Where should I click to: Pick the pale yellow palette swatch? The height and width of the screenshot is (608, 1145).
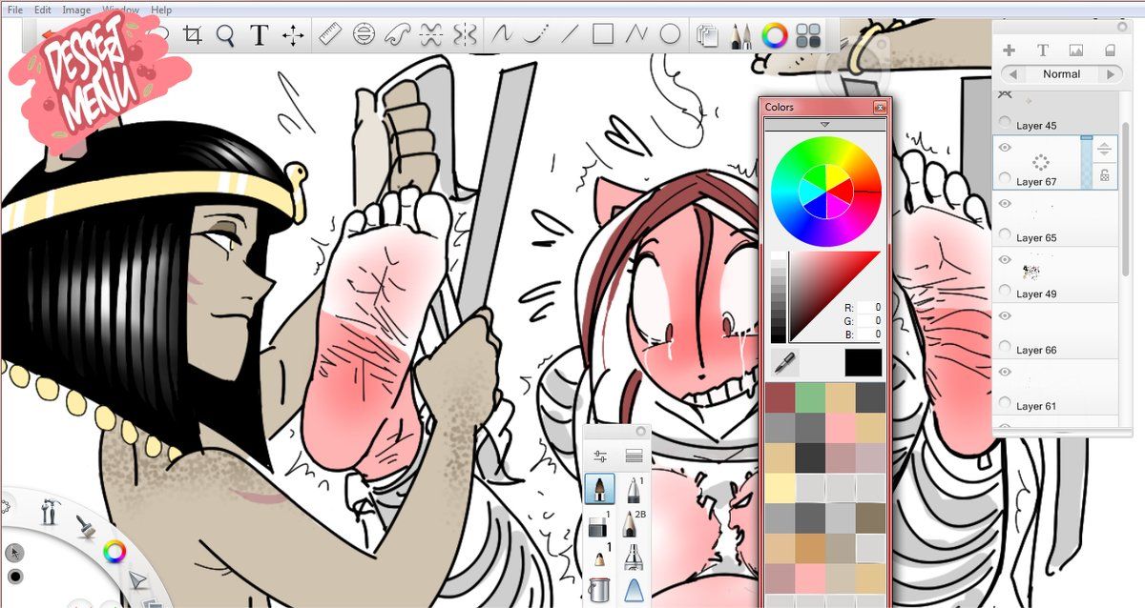point(781,489)
